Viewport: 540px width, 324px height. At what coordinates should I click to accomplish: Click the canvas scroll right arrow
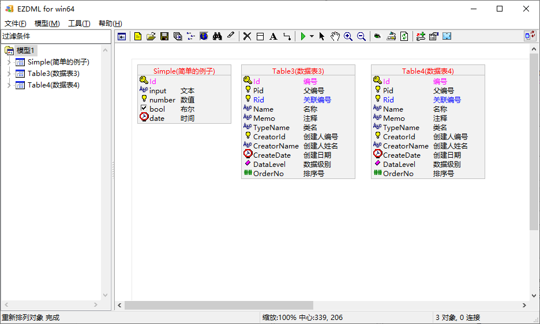(524, 305)
